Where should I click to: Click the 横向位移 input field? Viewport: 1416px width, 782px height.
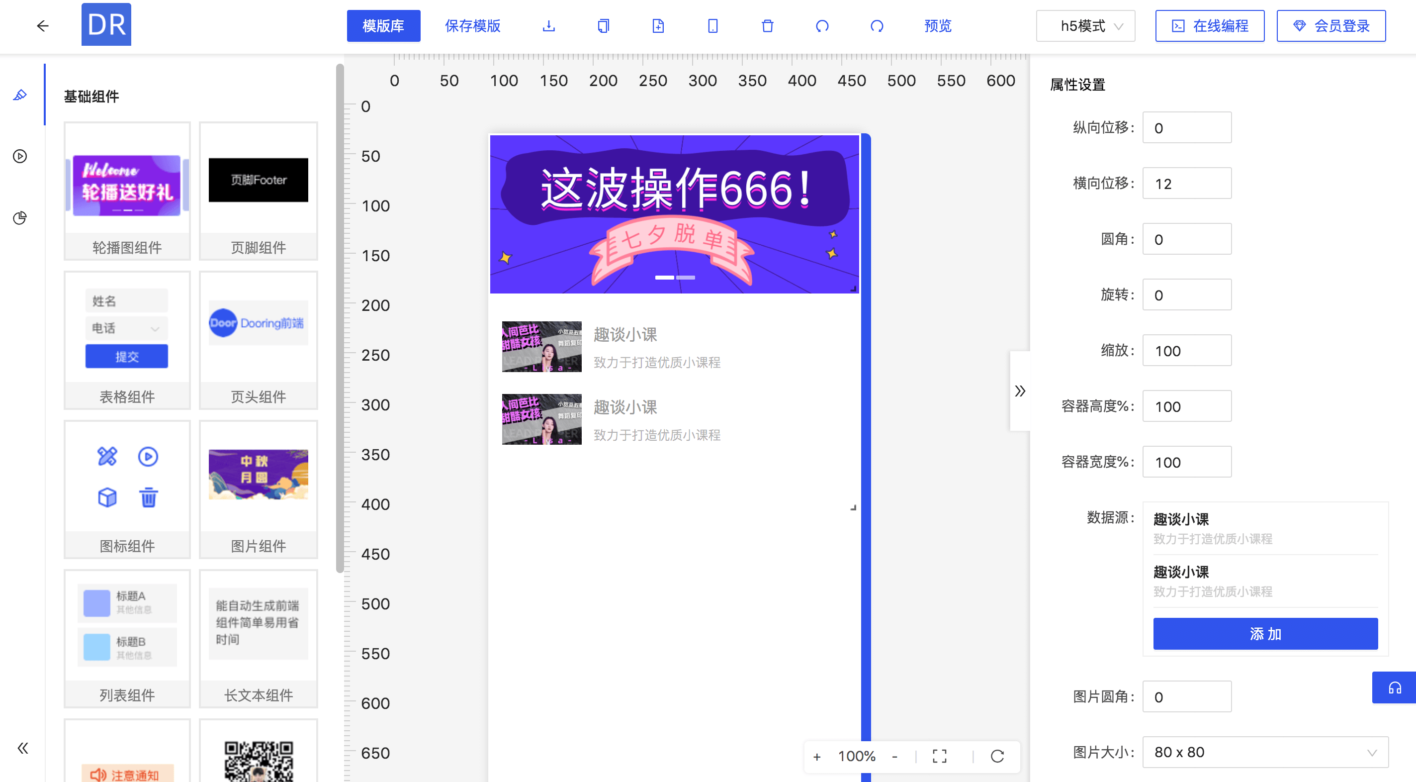[x=1186, y=184]
